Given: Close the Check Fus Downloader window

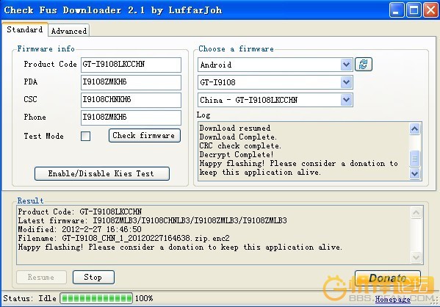Looking at the screenshot, I should coord(430,10).
